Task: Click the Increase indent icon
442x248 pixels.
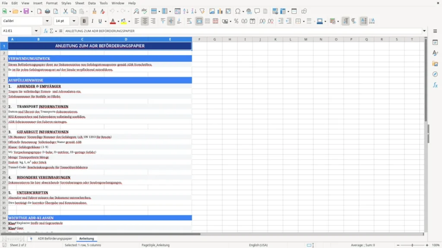Action: pos(281,21)
